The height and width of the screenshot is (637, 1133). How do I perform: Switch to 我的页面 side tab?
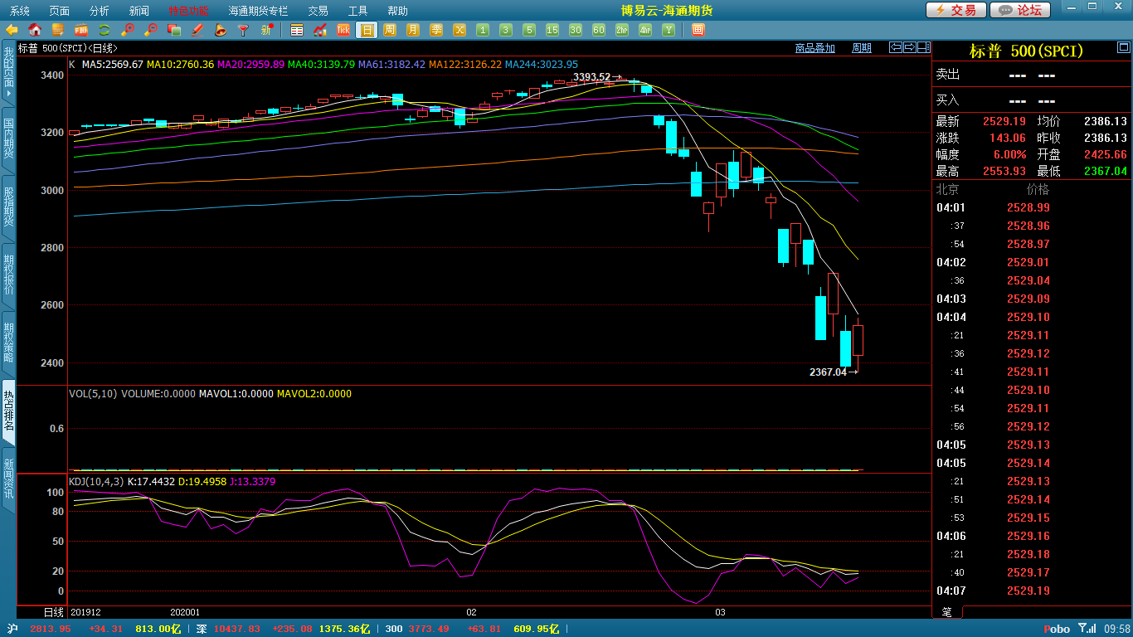click(8, 71)
